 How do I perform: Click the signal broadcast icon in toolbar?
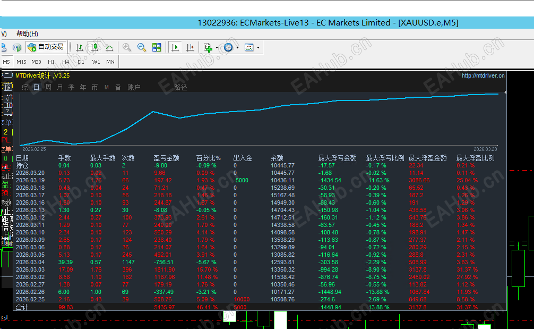click(x=16, y=47)
